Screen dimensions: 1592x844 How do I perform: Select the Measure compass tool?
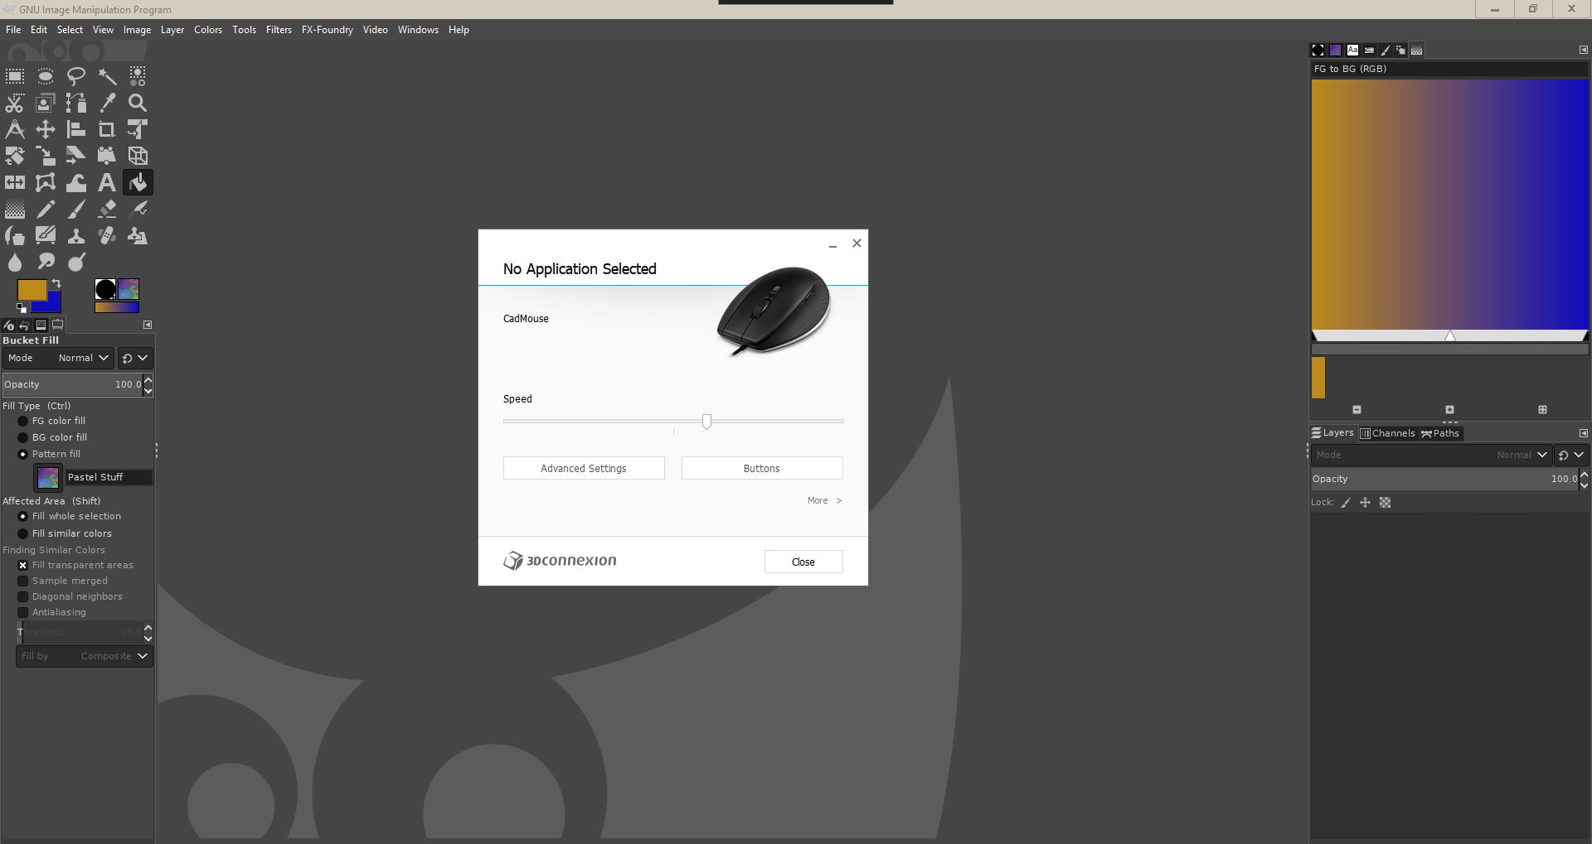(15, 129)
